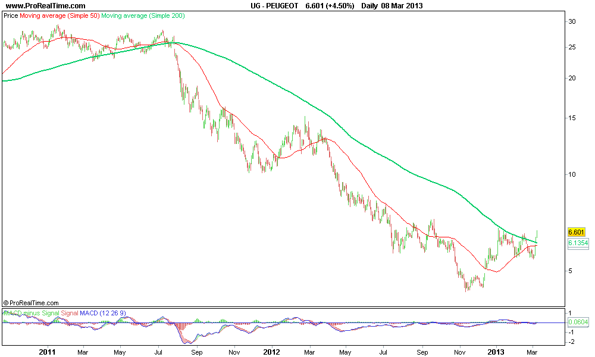Image resolution: width=595 pixels, height=357 pixels.
Task: Click the 10 price axis label
Action: (x=572, y=174)
